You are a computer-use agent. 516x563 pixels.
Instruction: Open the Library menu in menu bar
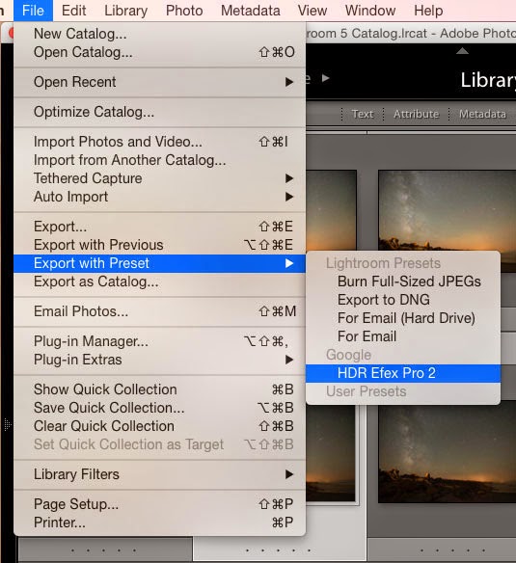(x=125, y=11)
